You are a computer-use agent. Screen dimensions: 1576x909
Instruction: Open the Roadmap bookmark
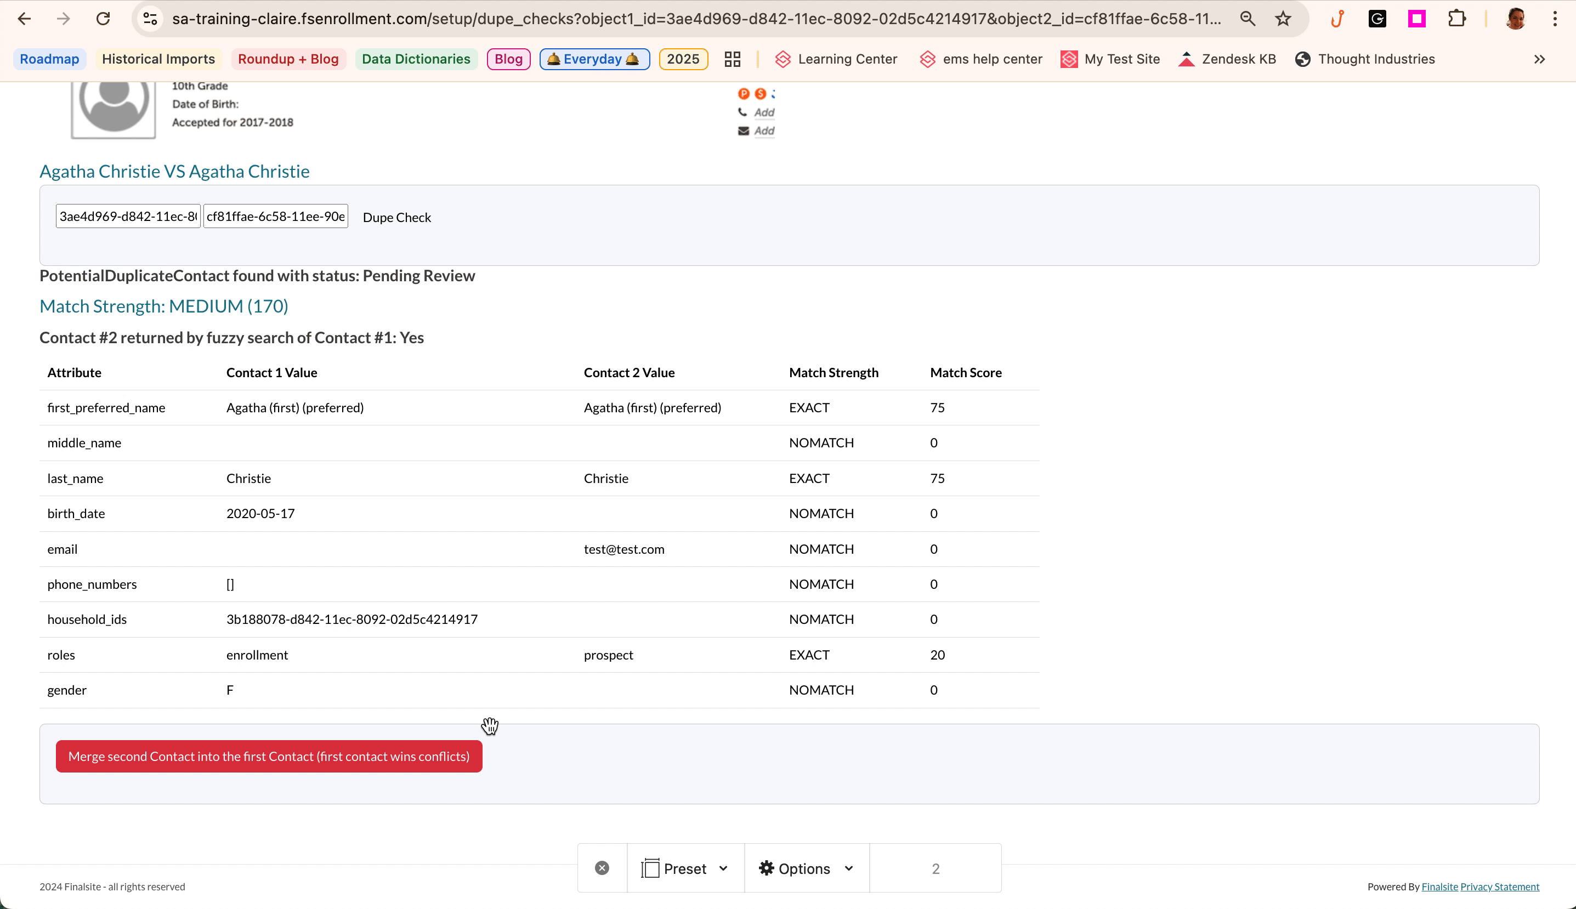coord(49,59)
